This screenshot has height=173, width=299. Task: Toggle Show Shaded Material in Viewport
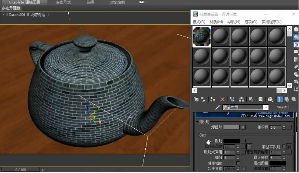[270, 99]
